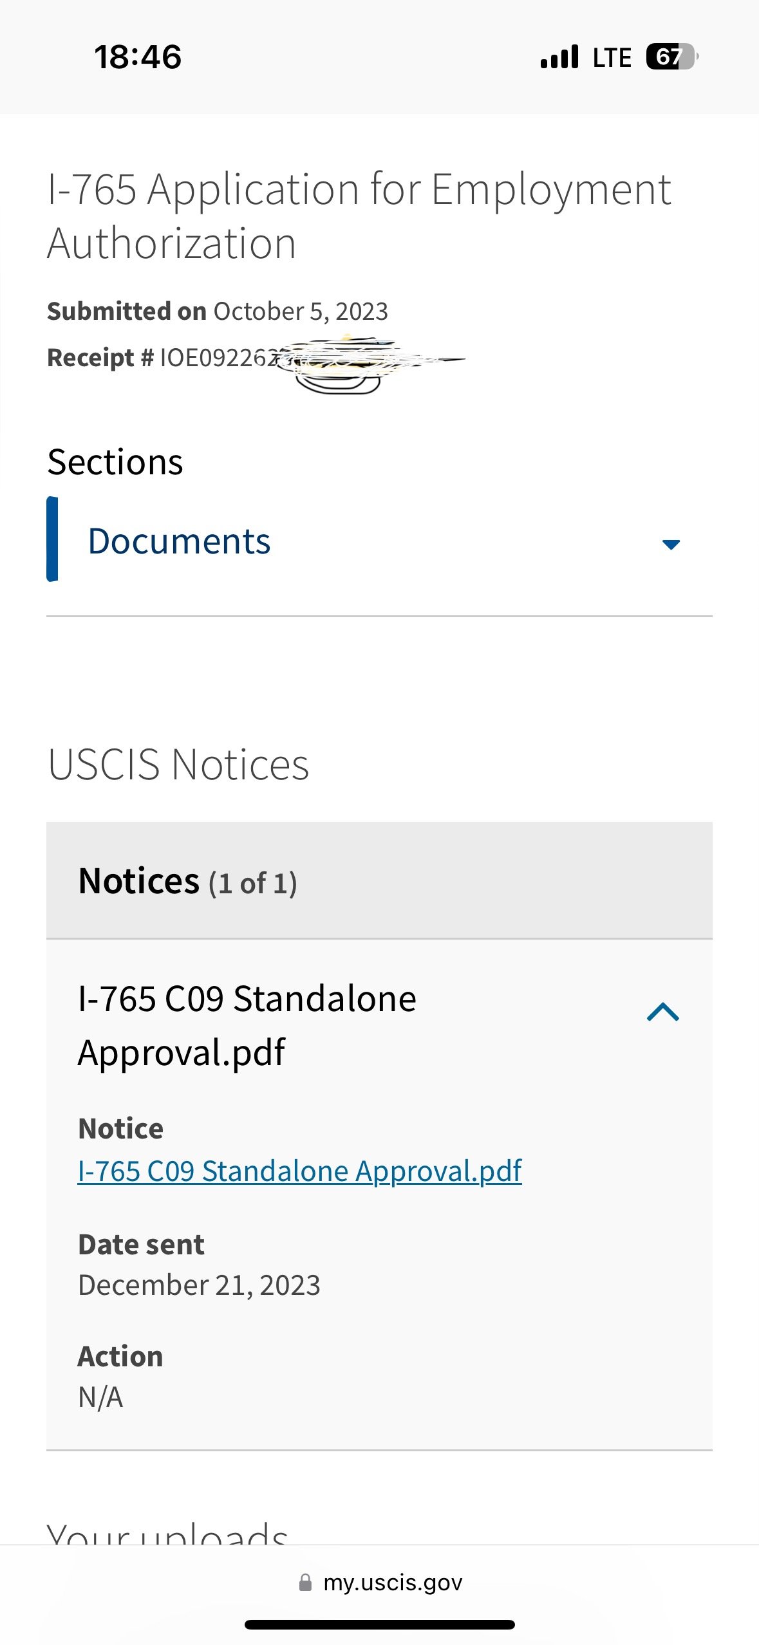Viewport: 759px width, 1645px height.
Task: Tap the I-765 Application page title
Action: pyautogui.click(x=359, y=216)
